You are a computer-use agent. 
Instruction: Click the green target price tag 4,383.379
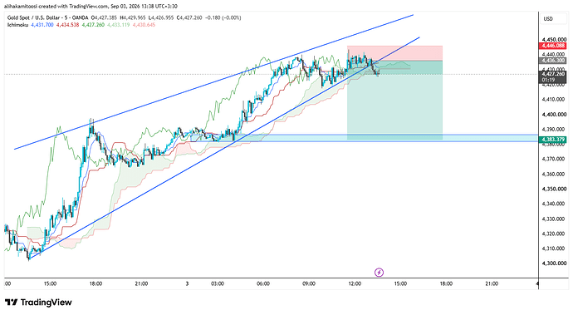[x=553, y=140]
